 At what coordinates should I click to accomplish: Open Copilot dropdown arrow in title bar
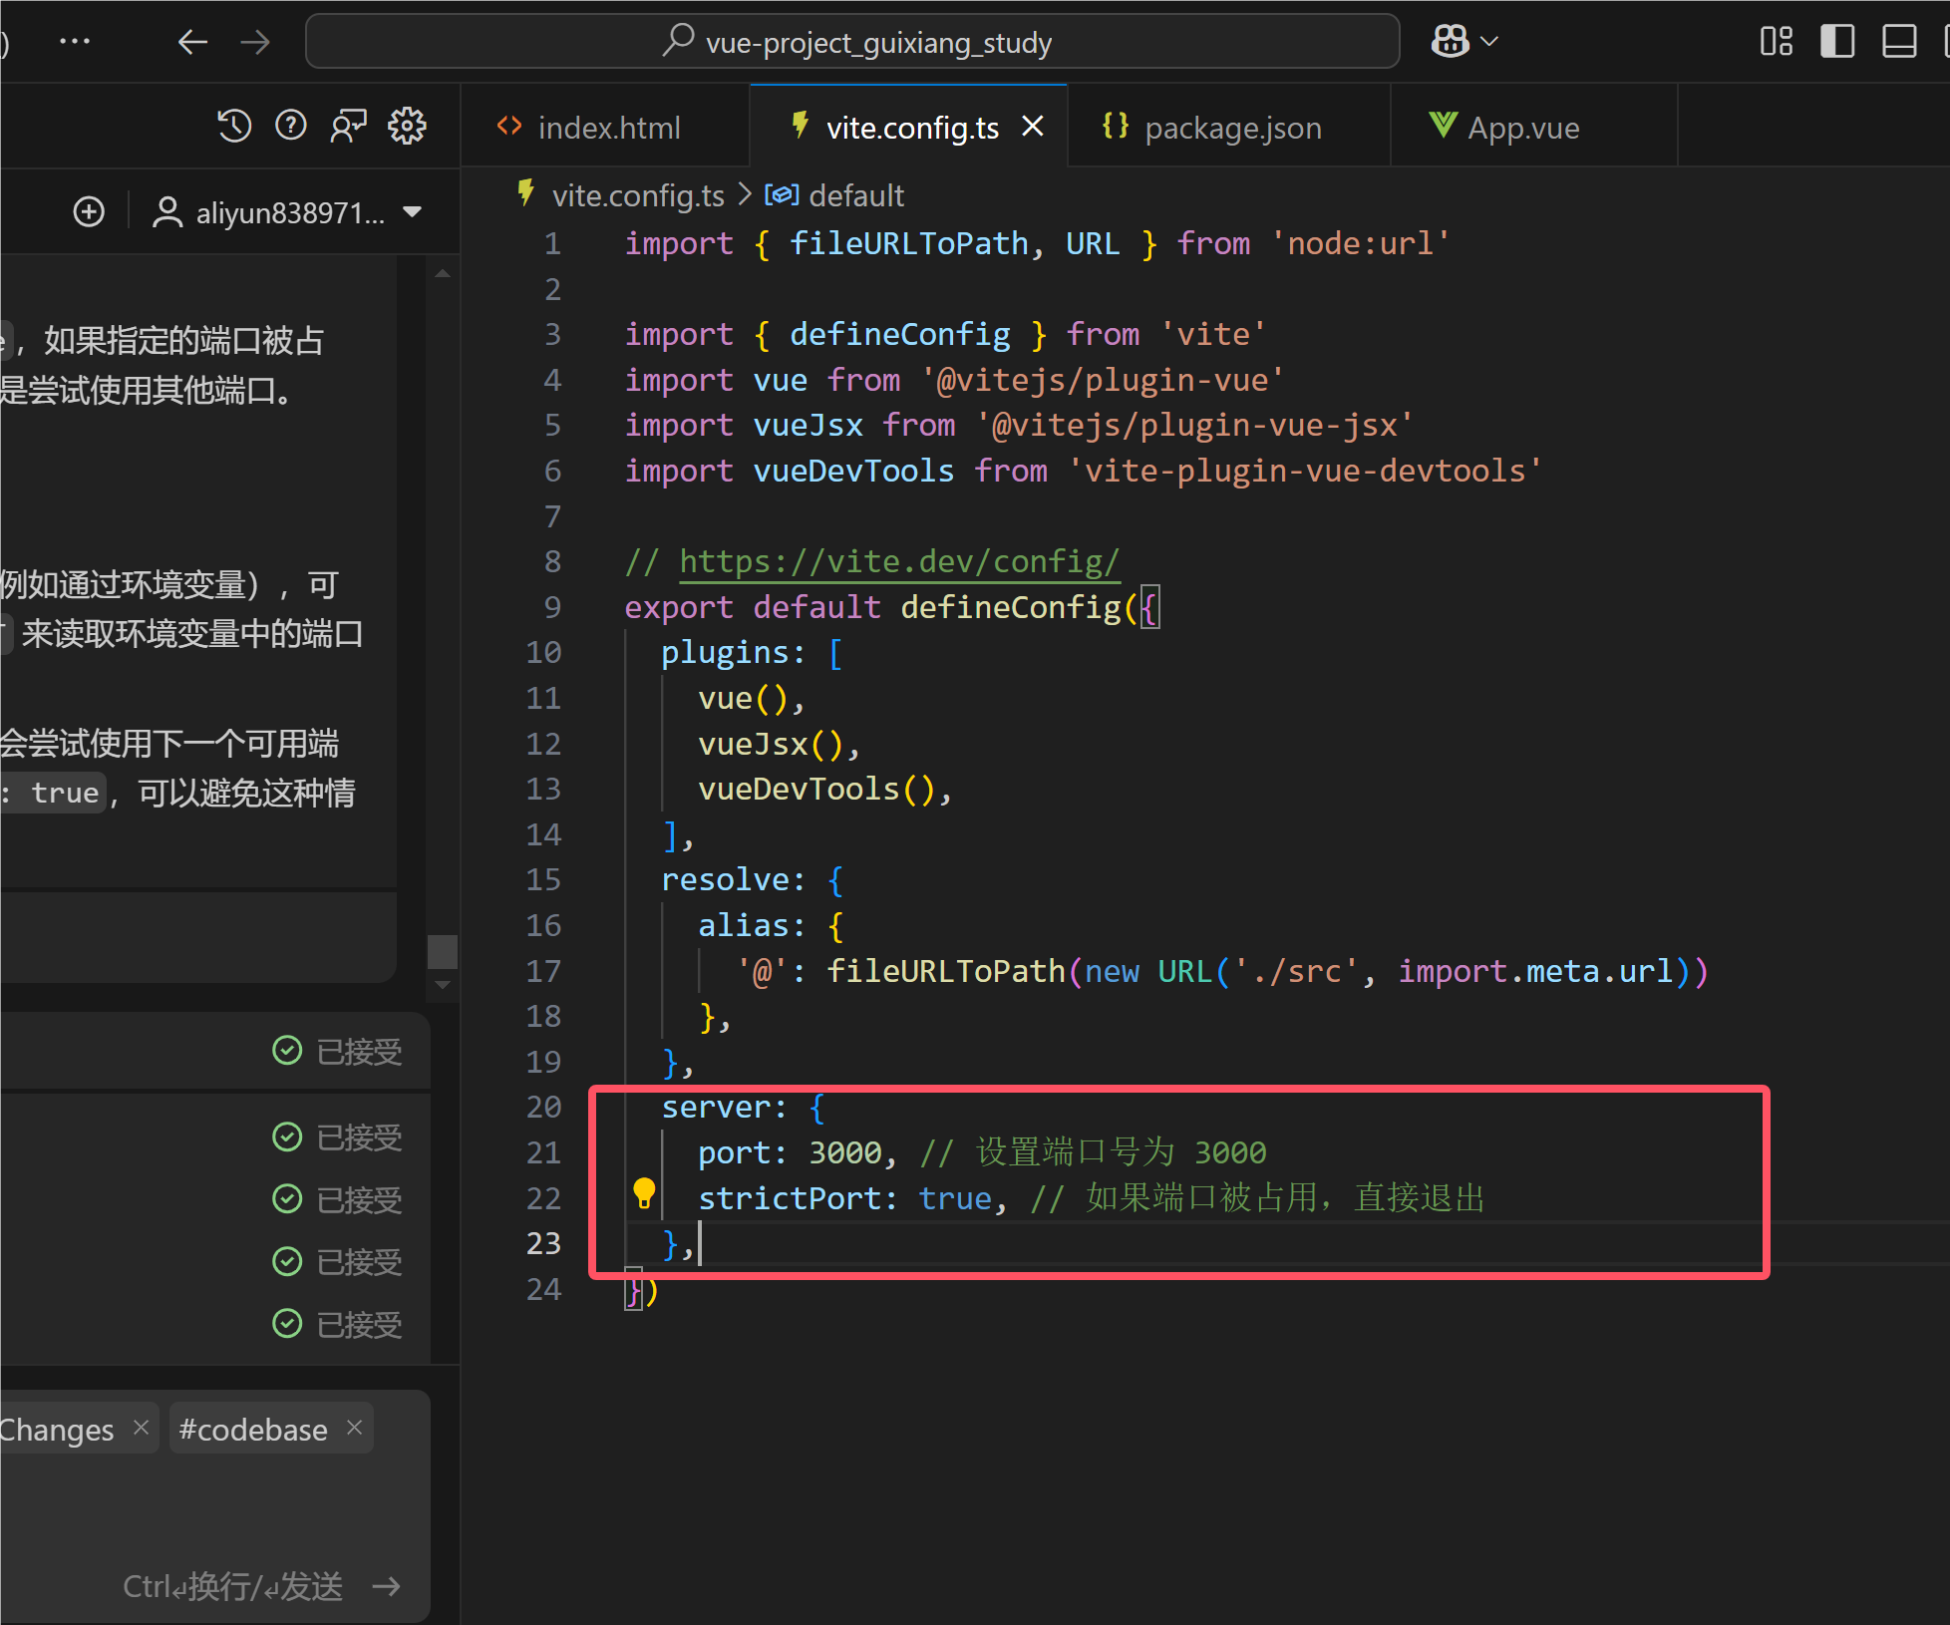[1489, 42]
